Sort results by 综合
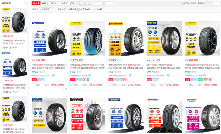Viewport: 221px width, 134px height. coord(36,3)
